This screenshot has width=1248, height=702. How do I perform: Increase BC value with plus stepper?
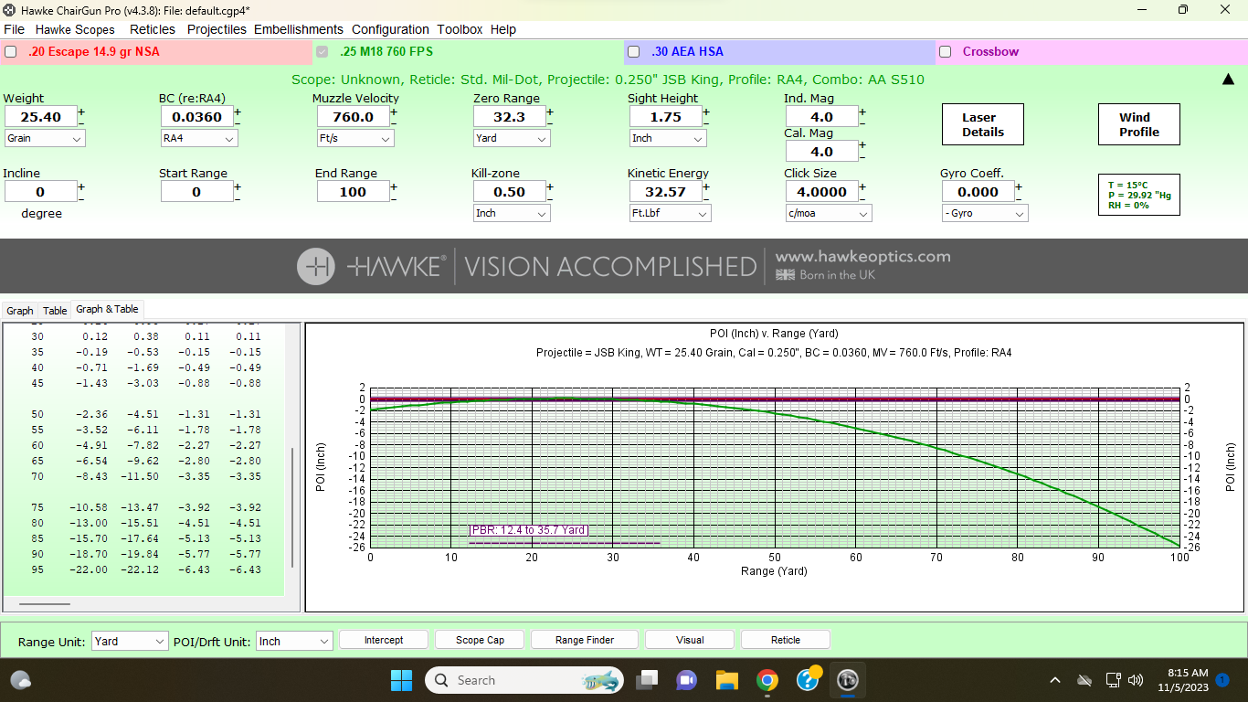[x=238, y=112]
